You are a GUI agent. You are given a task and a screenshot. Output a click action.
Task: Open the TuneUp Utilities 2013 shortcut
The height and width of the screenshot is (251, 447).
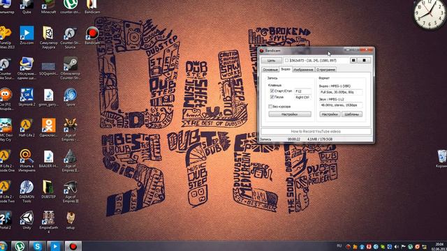pos(6,37)
